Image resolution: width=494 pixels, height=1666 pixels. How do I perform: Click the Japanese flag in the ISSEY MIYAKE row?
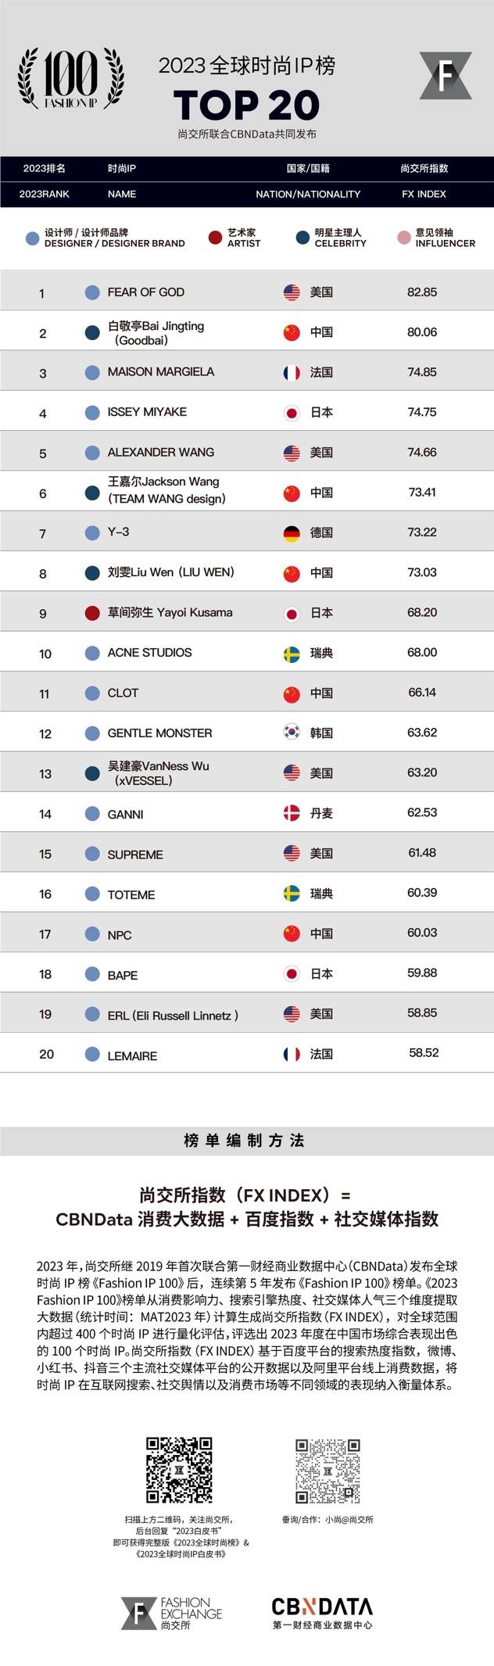click(x=292, y=413)
